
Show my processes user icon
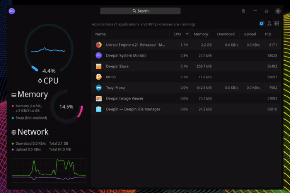(269, 23)
